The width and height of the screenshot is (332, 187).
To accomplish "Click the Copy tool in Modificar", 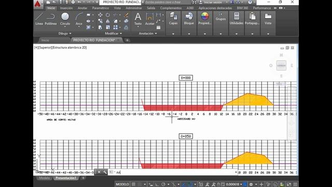I will pos(100,21).
